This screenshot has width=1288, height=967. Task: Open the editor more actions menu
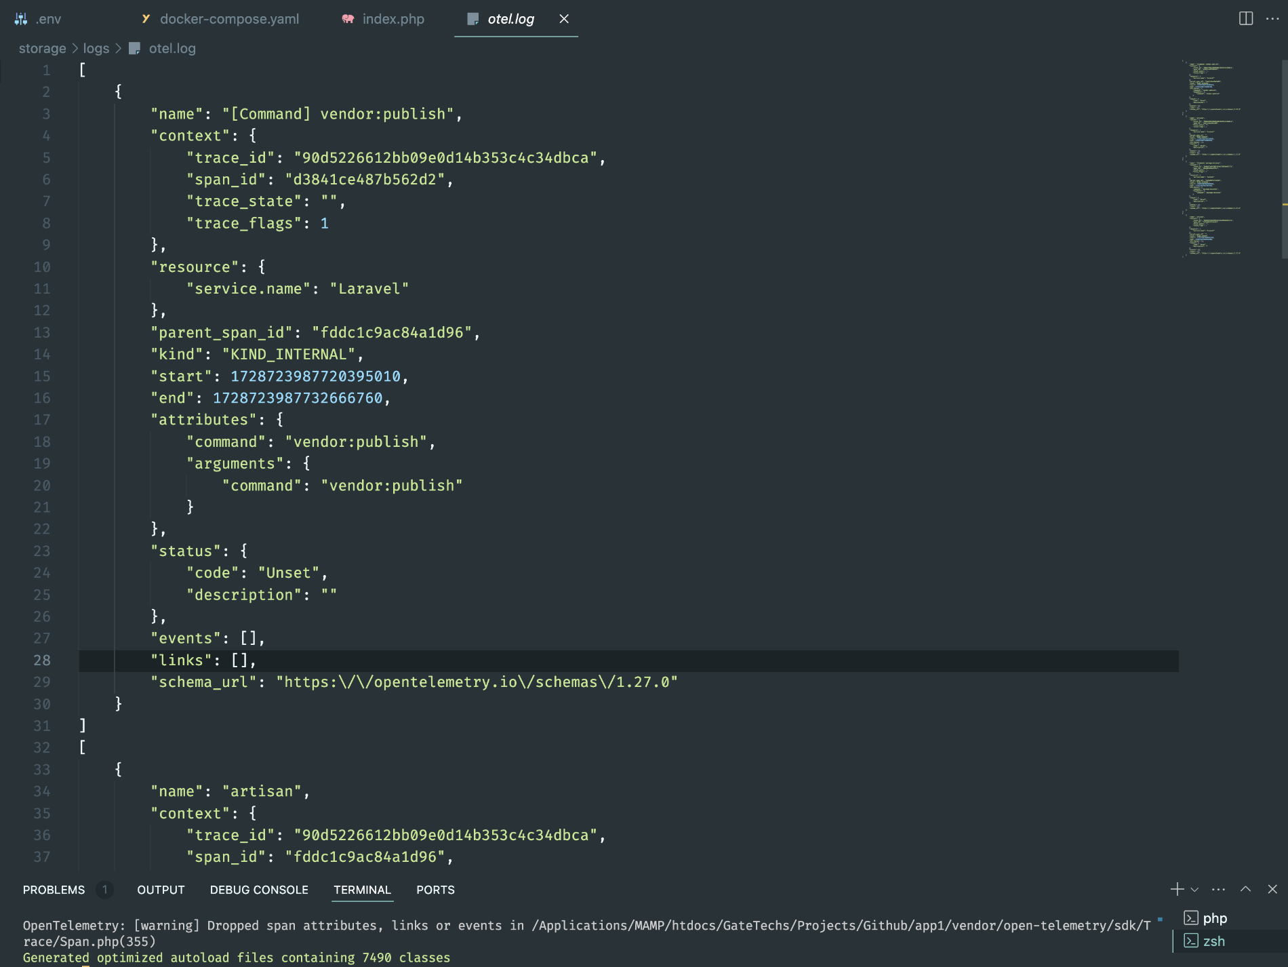tap(1272, 18)
